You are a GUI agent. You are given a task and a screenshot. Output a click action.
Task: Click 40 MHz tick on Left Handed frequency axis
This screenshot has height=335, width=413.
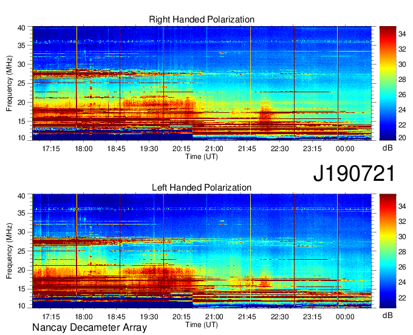22,195
